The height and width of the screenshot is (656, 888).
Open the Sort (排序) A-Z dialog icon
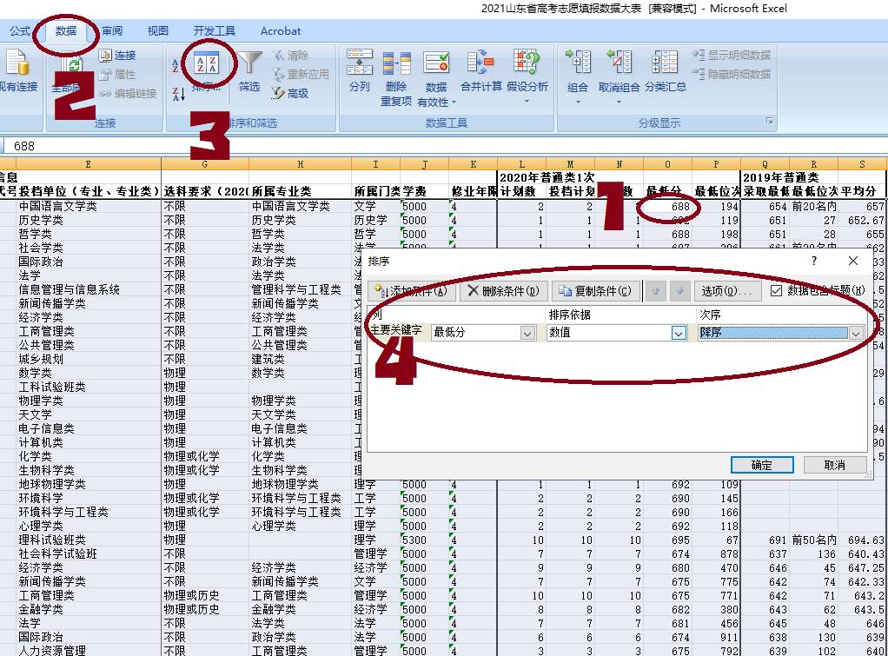[206, 64]
